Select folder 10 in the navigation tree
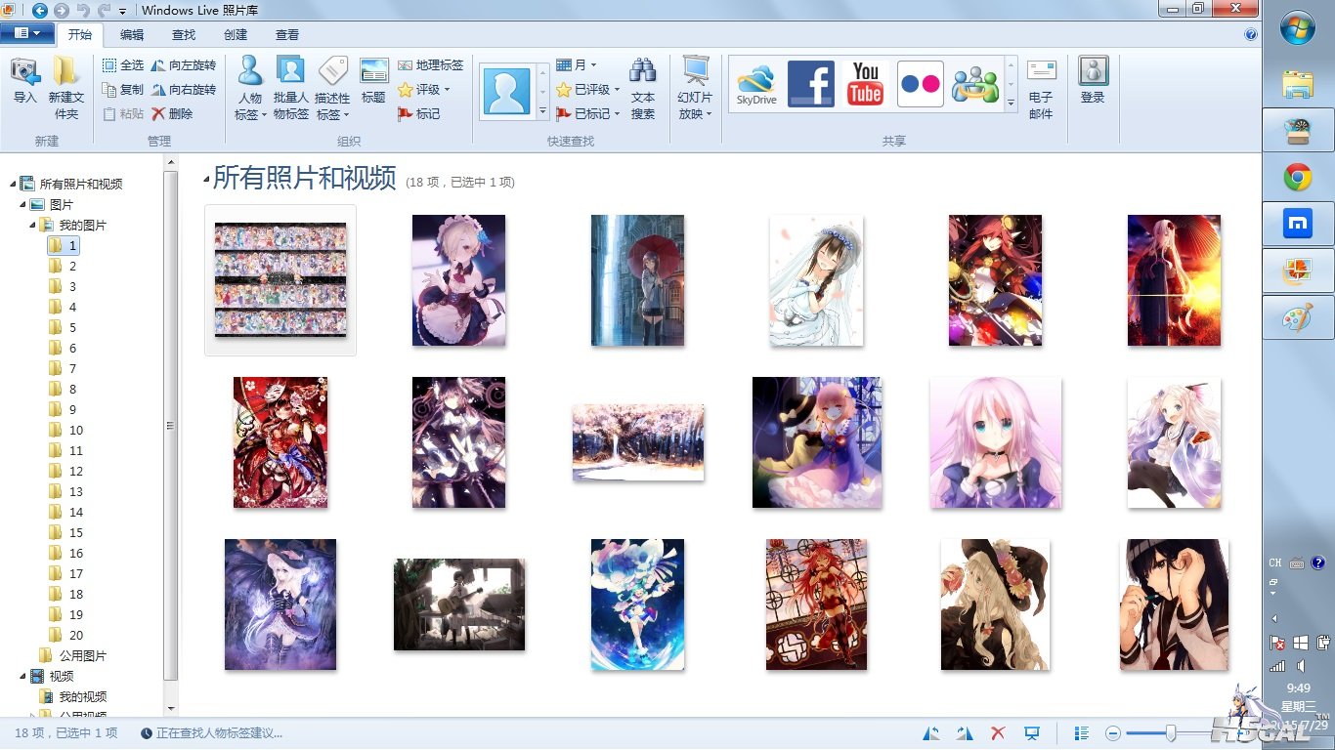This screenshot has width=1335, height=750. pos(76,430)
